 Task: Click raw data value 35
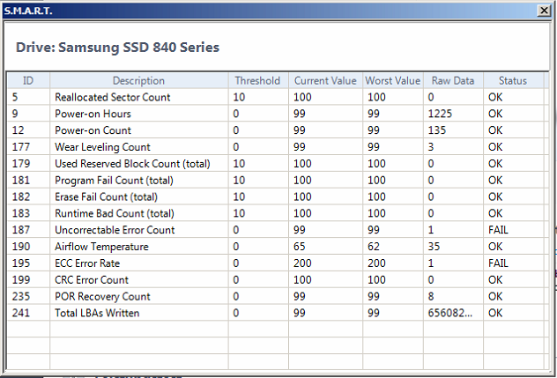[434, 247]
